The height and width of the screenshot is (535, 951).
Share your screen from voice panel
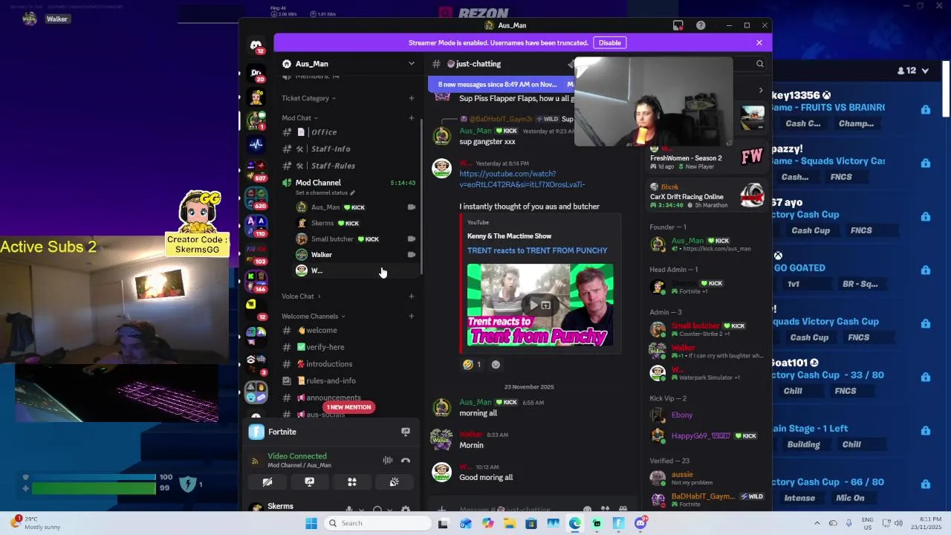coord(310,482)
